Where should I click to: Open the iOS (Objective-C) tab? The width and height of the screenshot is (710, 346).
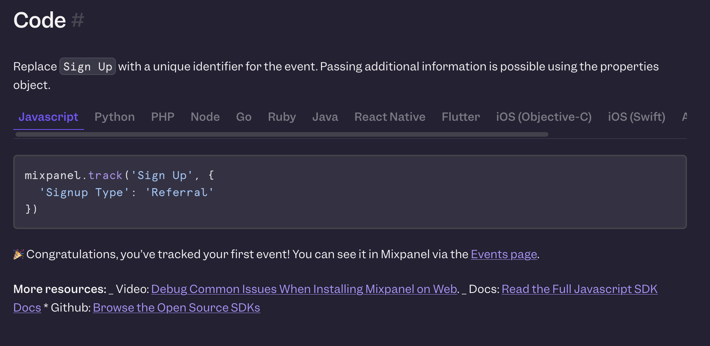coord(544,117)
